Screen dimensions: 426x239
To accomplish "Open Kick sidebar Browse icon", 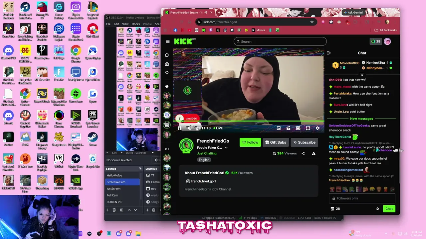I will [167, 64].
